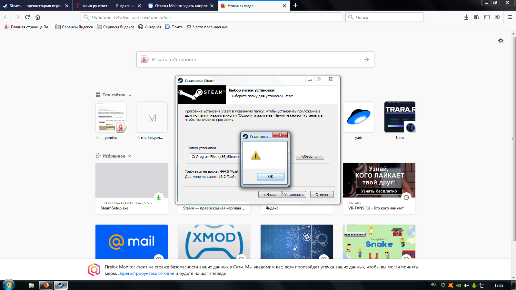
Task: Click the network connection tray icon
Action: click(x=482, y=285)
